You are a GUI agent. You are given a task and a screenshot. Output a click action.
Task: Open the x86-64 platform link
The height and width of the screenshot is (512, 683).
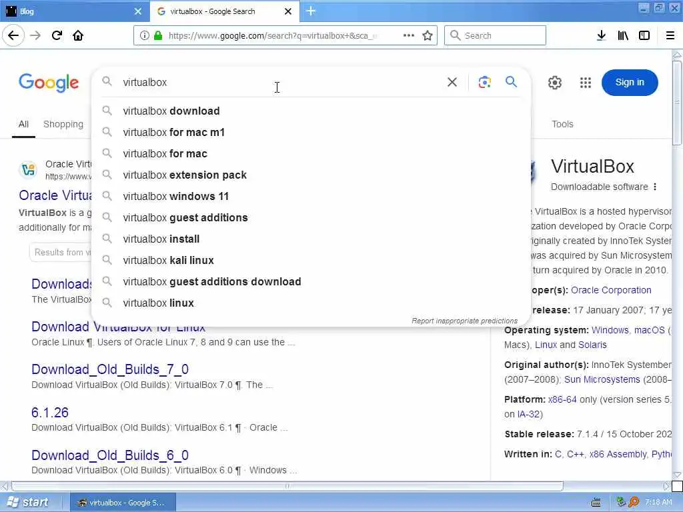pyautogui.click(x=562, y=400)
